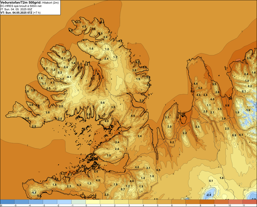Click the '2.7' temperature value
Screen dimensions: 257x207
pos(45,68)
